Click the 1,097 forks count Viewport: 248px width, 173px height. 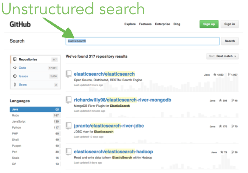pos(233,75)
